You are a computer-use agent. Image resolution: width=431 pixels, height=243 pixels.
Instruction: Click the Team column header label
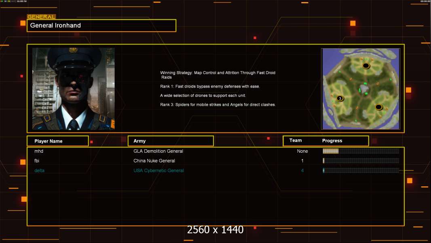[x=296, y=141]
